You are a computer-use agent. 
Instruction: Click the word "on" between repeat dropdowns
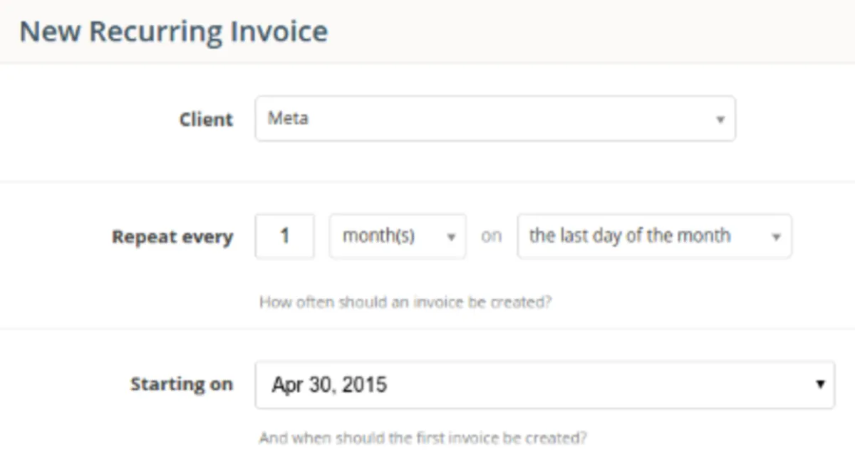[x=491, y=236]
